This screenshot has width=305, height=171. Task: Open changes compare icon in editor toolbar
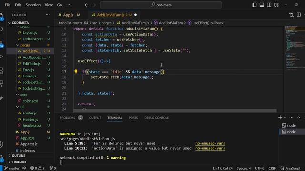[x=291, y=15]
